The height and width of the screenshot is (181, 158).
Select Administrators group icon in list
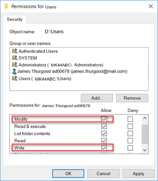point(14,64)
